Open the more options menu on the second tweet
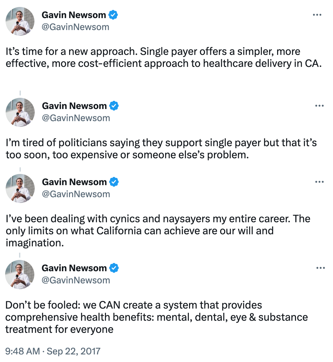The image size is (333, 362). click(319, 106)
